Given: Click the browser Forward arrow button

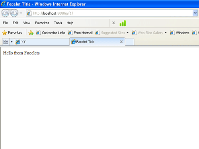Looking at the screenshot, I should [x=14, y=13].
